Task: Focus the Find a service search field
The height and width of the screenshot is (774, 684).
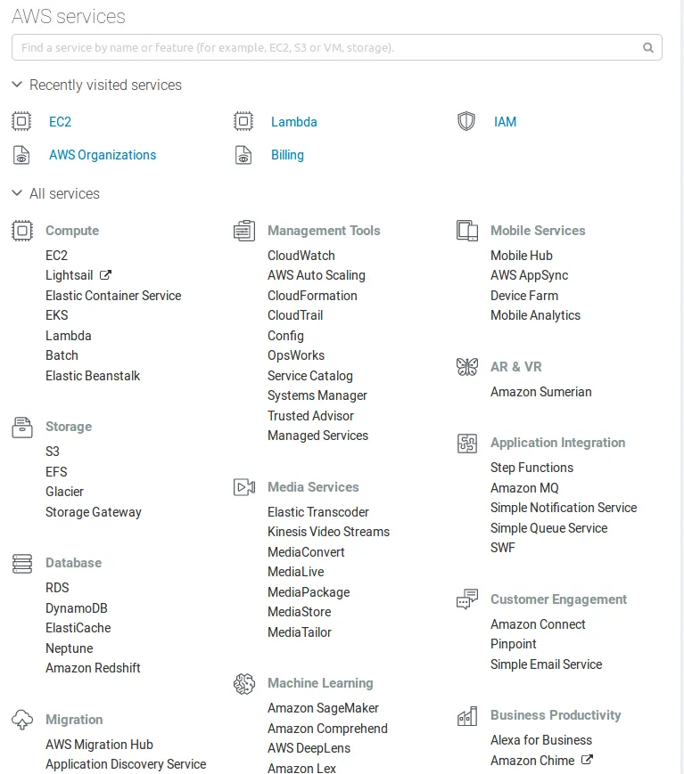Action: (x=336, y=47)
